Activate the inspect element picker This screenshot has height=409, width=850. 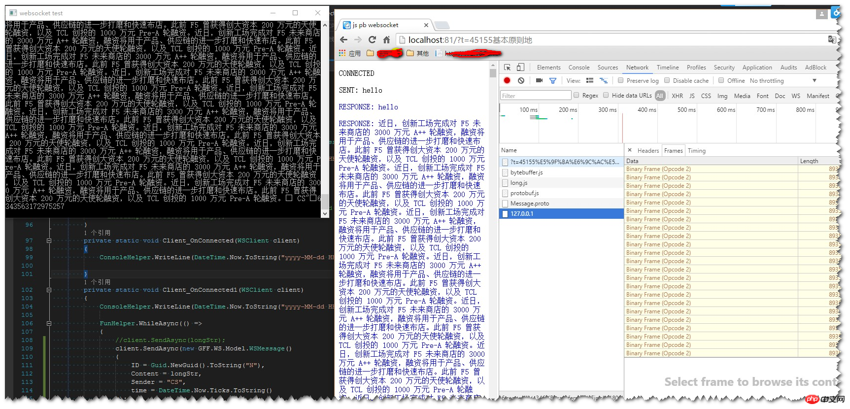[x=507, y=67]
